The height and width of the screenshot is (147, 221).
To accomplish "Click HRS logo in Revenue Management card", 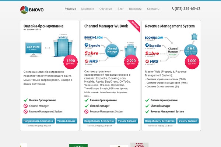I will pyautogui.click(x=152, y=61).
